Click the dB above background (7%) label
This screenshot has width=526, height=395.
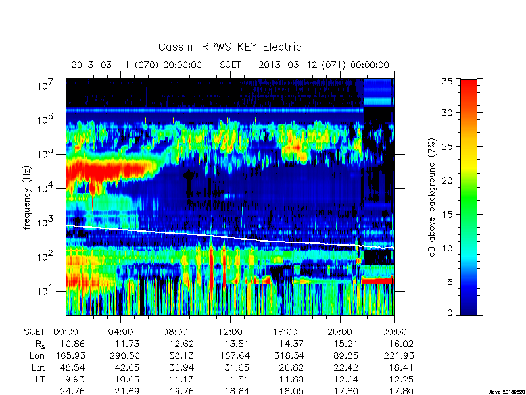[x=433, y=197]
